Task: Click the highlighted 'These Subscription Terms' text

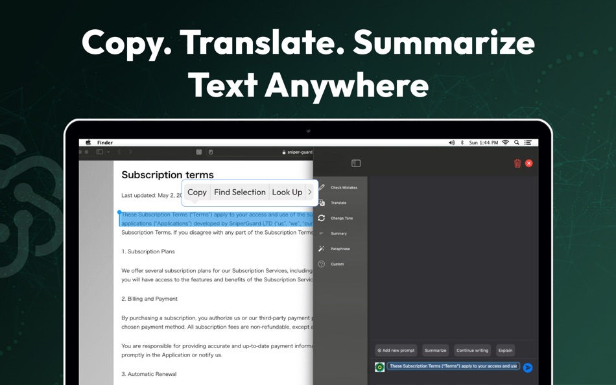Action: point(217,219)
